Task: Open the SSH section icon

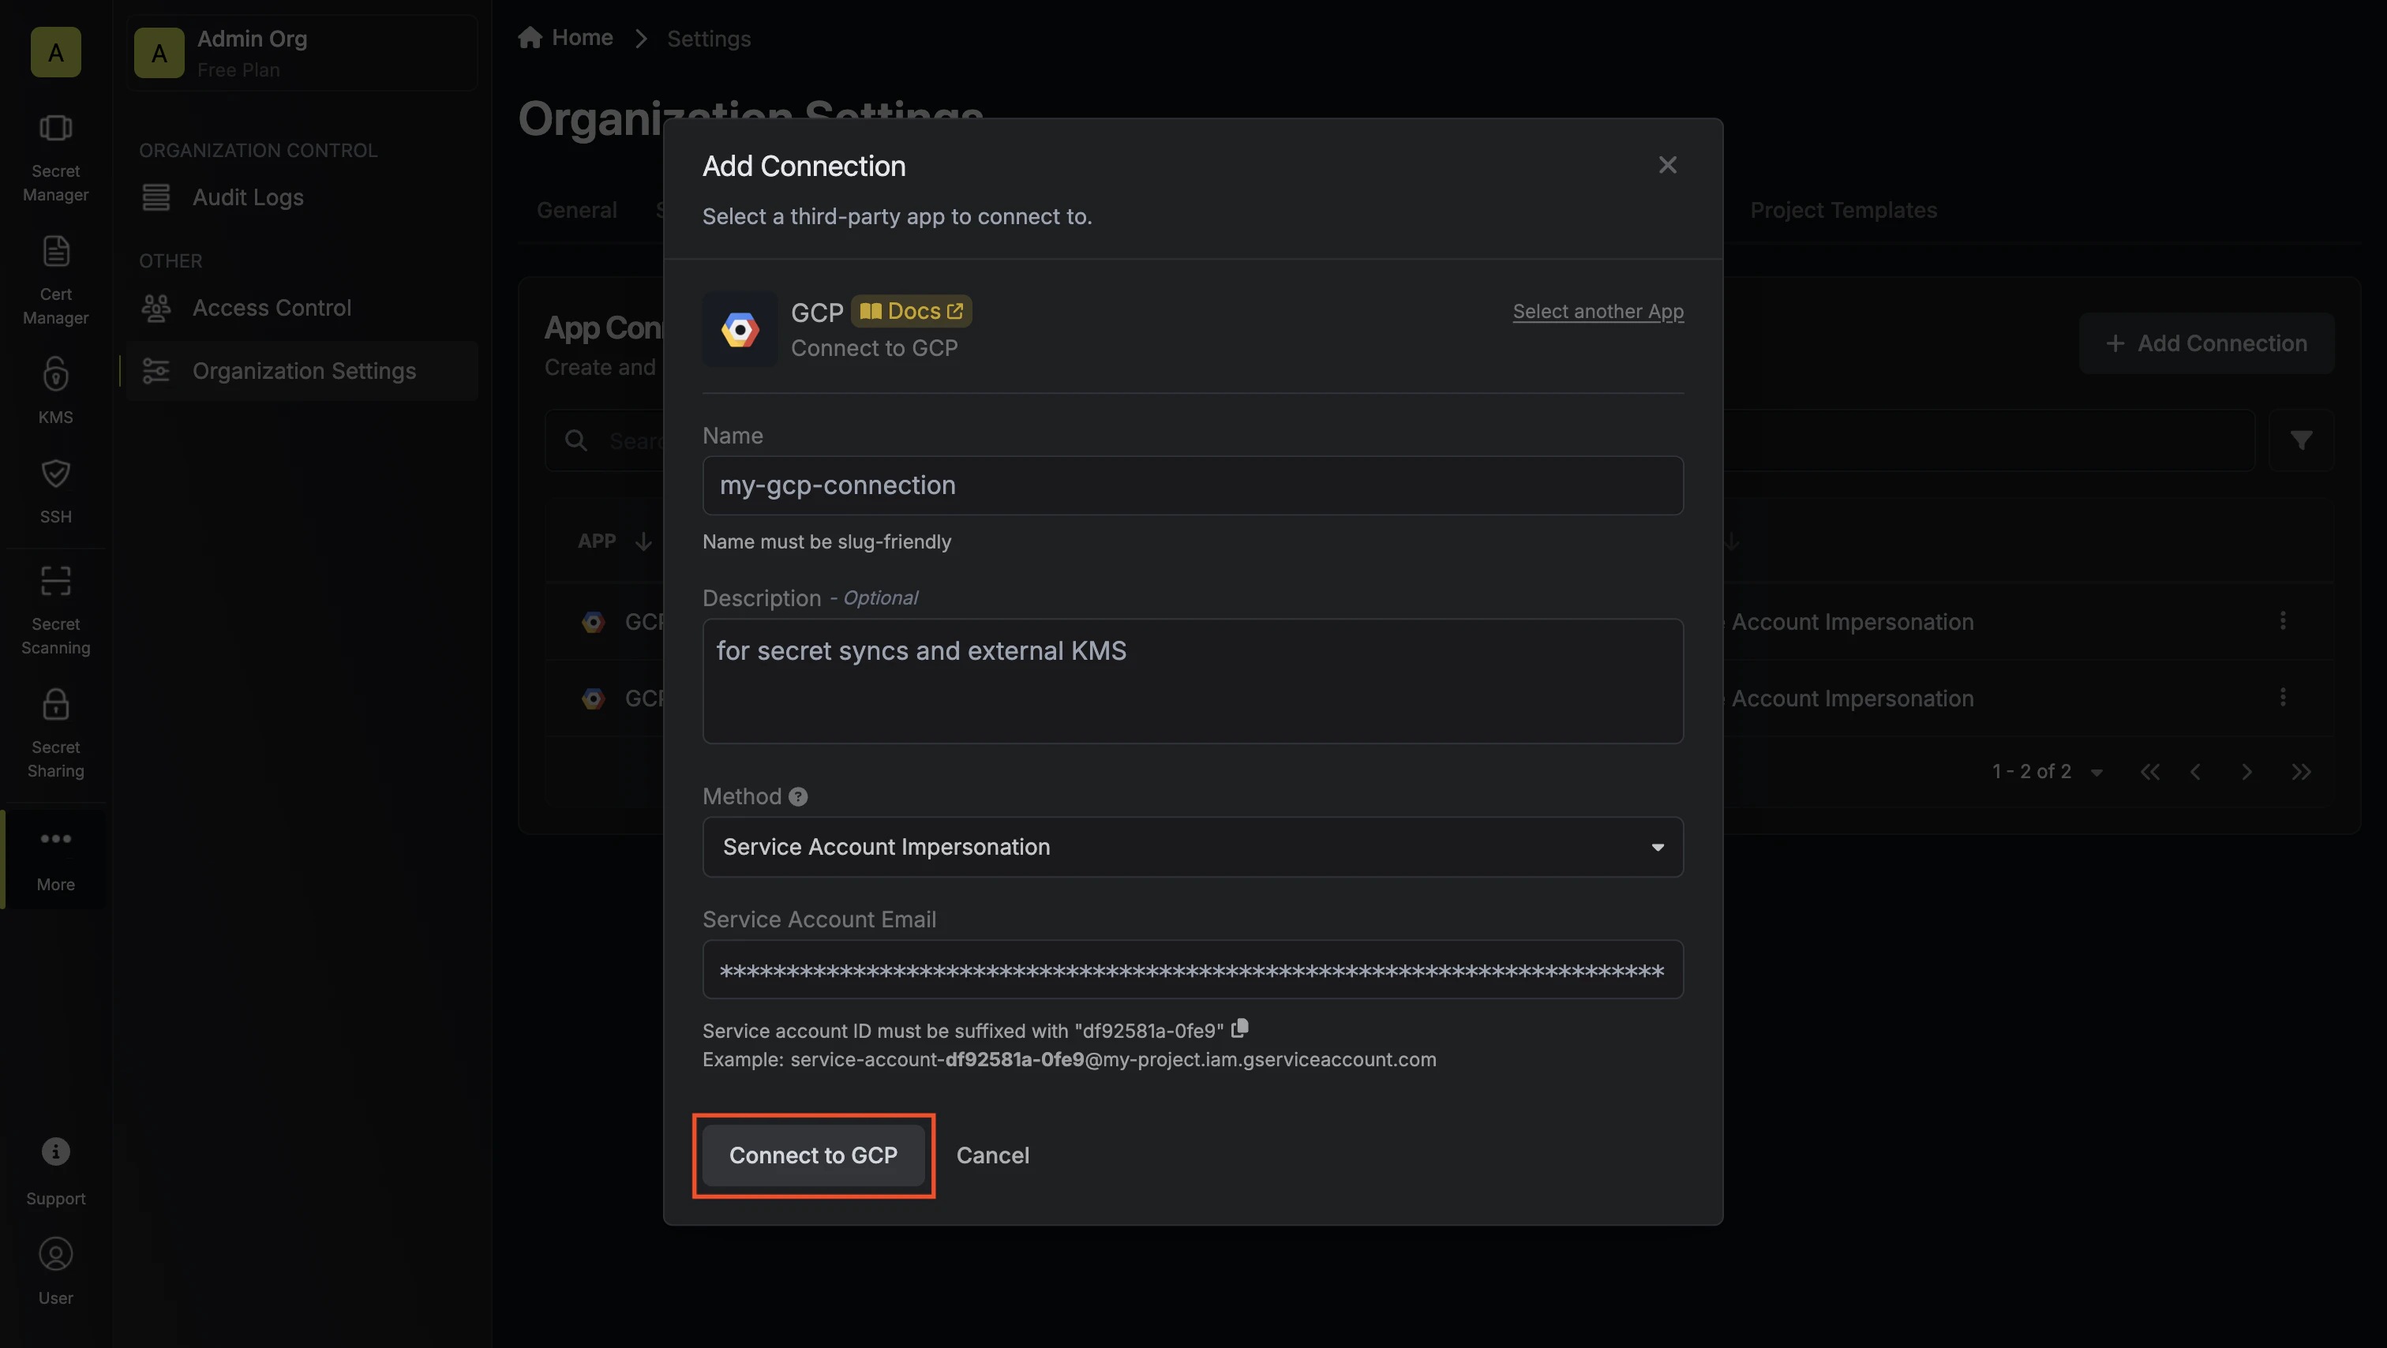Action: 55,474
